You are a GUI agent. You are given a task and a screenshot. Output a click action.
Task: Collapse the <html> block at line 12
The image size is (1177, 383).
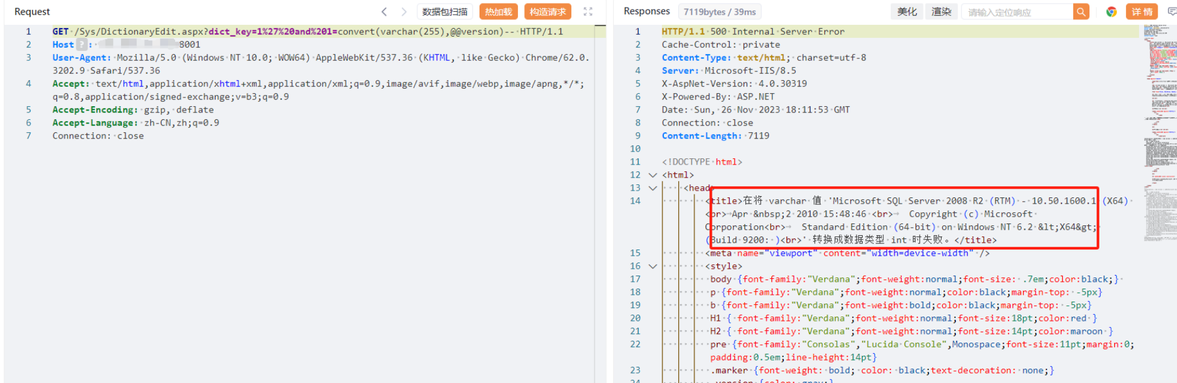click(x=653, y=175)
